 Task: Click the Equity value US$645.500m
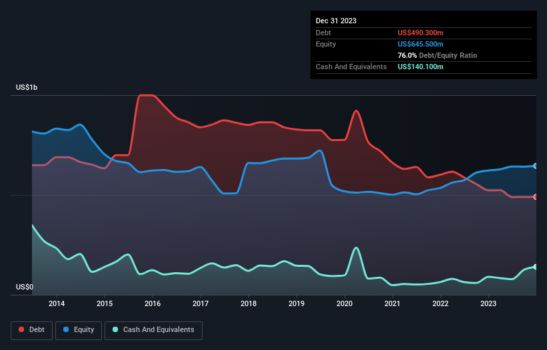(420, 44)
